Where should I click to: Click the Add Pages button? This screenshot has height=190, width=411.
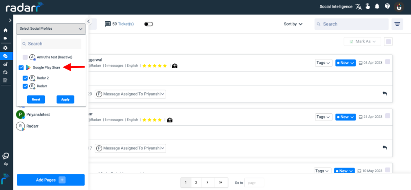51,180
